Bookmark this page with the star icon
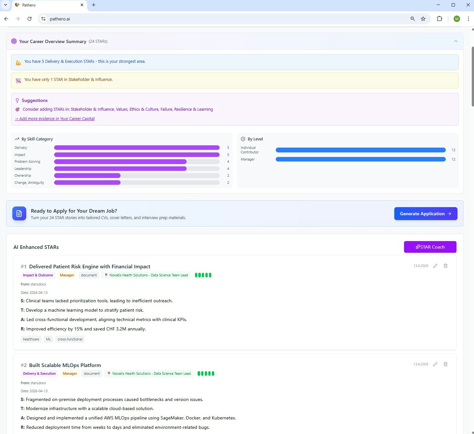The image size is (474, 434). tap(423, 19)
